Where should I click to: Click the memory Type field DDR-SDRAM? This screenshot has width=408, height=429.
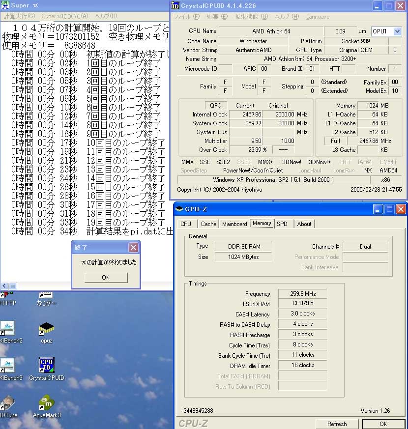tap(243, 247)
